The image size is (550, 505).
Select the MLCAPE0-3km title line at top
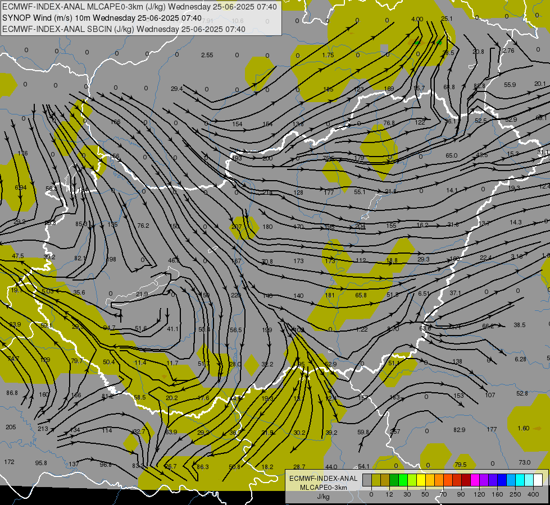[139, 7]
